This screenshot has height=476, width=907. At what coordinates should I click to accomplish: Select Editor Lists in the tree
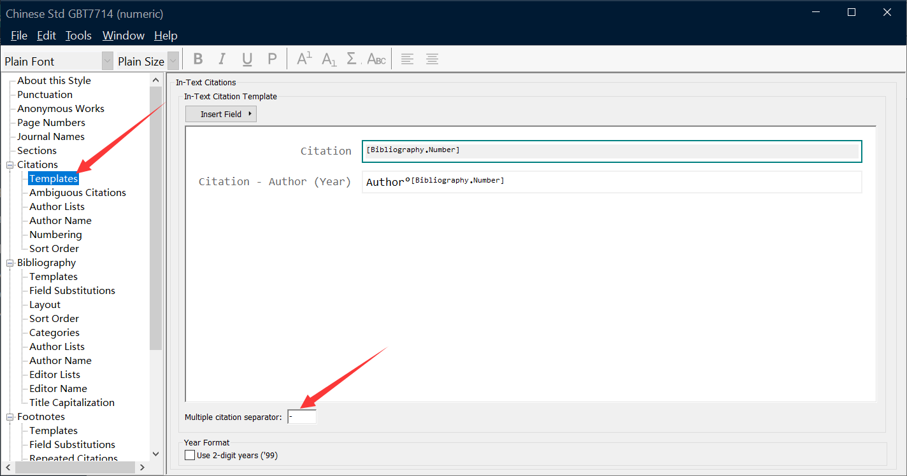55,375
